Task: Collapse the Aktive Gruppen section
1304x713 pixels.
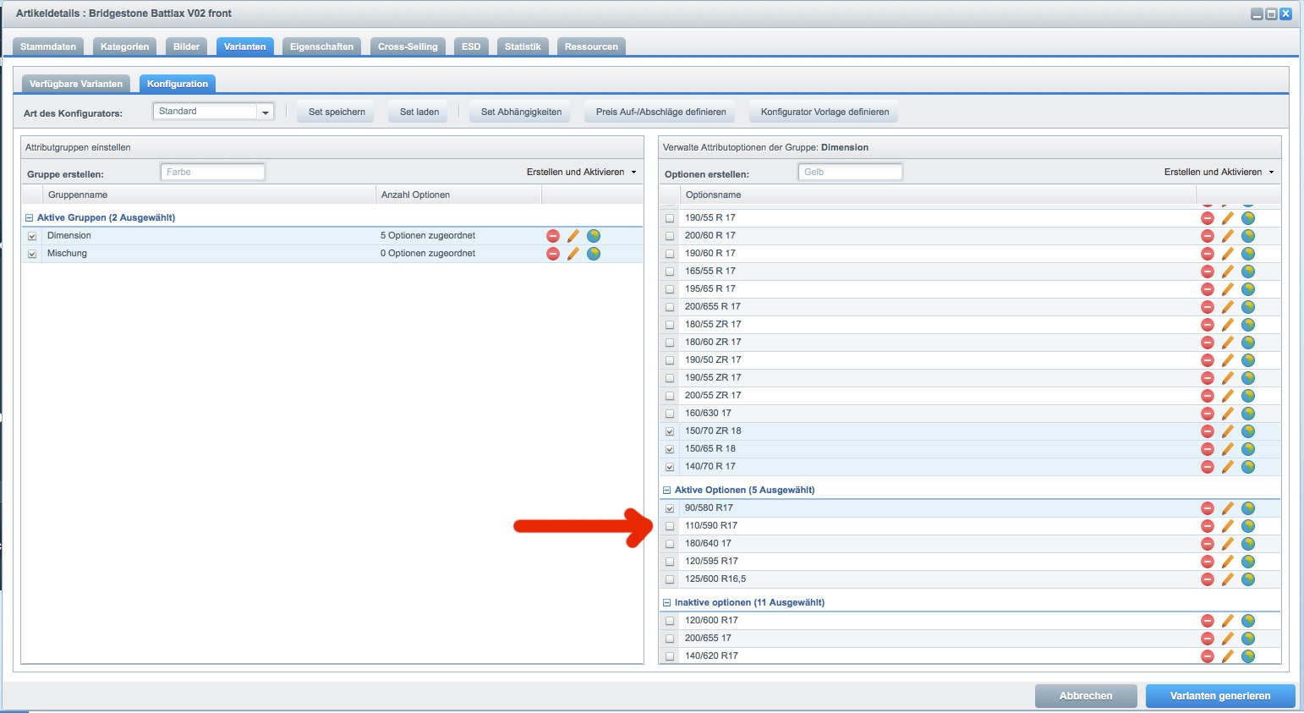Action: 30,217
